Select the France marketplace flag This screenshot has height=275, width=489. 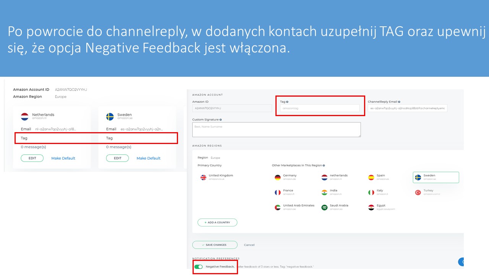[x=278, y=192]
